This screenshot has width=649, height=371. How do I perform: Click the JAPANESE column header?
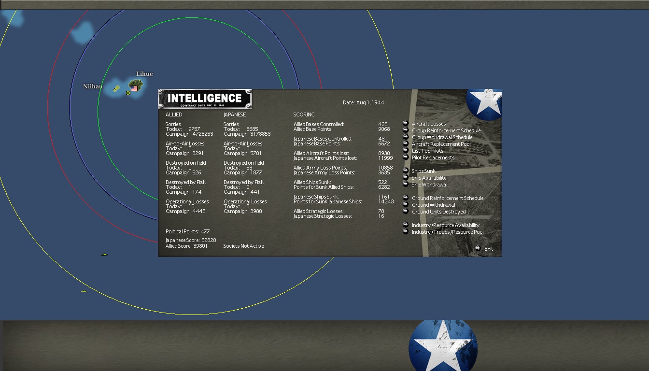235,114
